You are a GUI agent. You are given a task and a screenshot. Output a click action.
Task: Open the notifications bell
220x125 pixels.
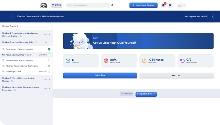point(163,5)
